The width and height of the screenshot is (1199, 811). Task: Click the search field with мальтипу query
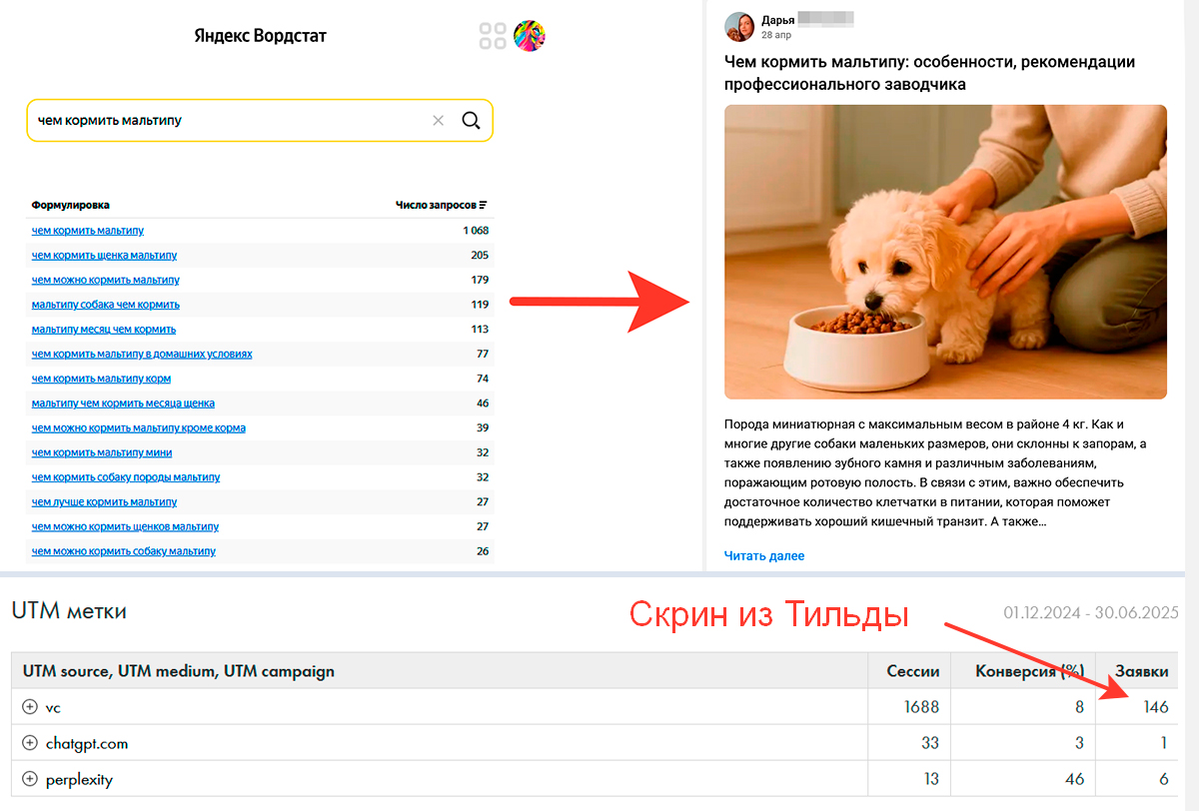tap(230, 121)
